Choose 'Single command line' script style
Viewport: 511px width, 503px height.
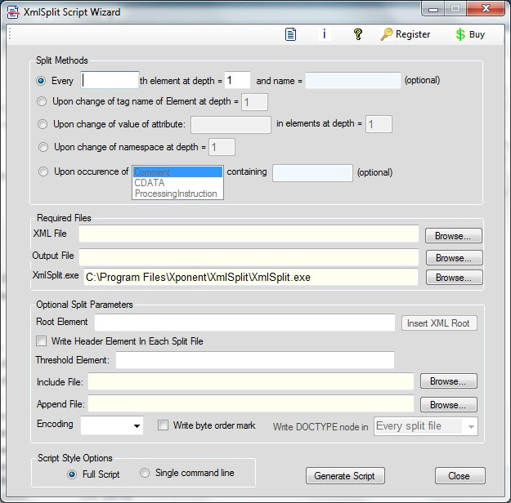145,473
